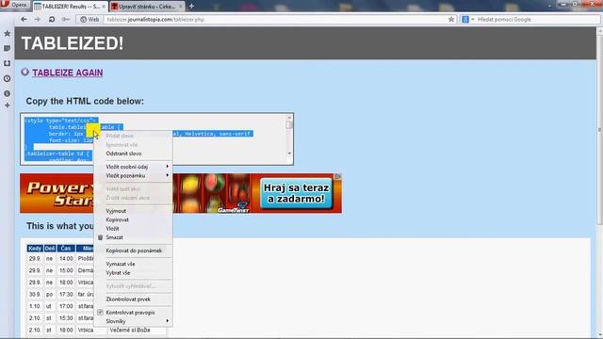
Task: Choose Odstranit slovo in the context menu
Action: coord(133,153)
